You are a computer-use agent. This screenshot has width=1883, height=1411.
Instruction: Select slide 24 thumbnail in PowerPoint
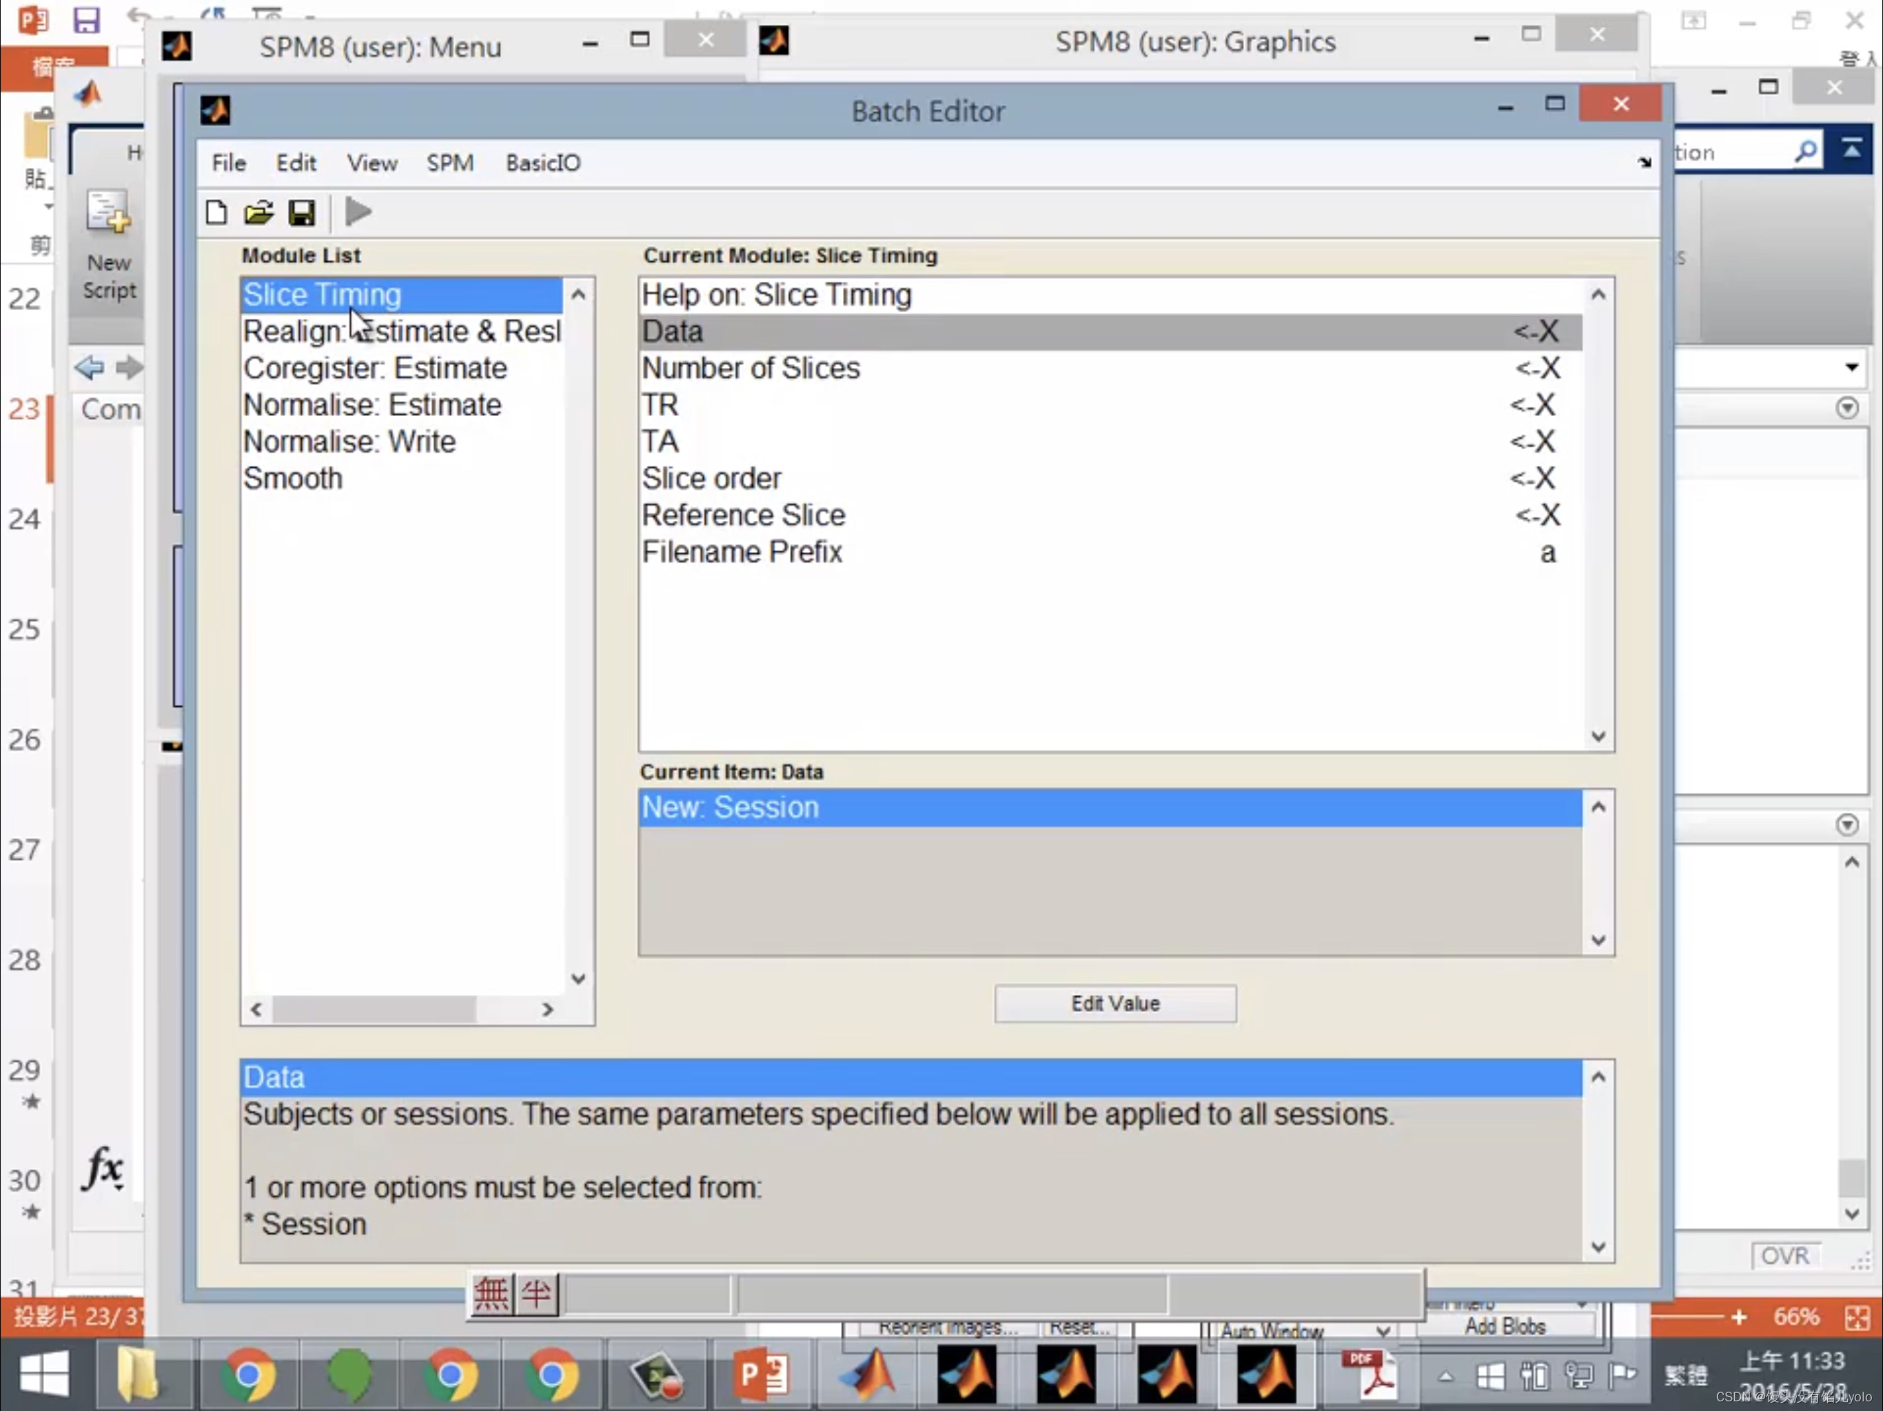26,518
